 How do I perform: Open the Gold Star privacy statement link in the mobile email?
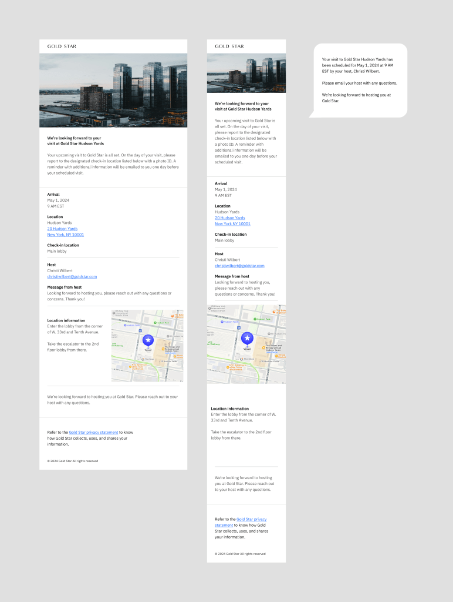coord(251,519)
